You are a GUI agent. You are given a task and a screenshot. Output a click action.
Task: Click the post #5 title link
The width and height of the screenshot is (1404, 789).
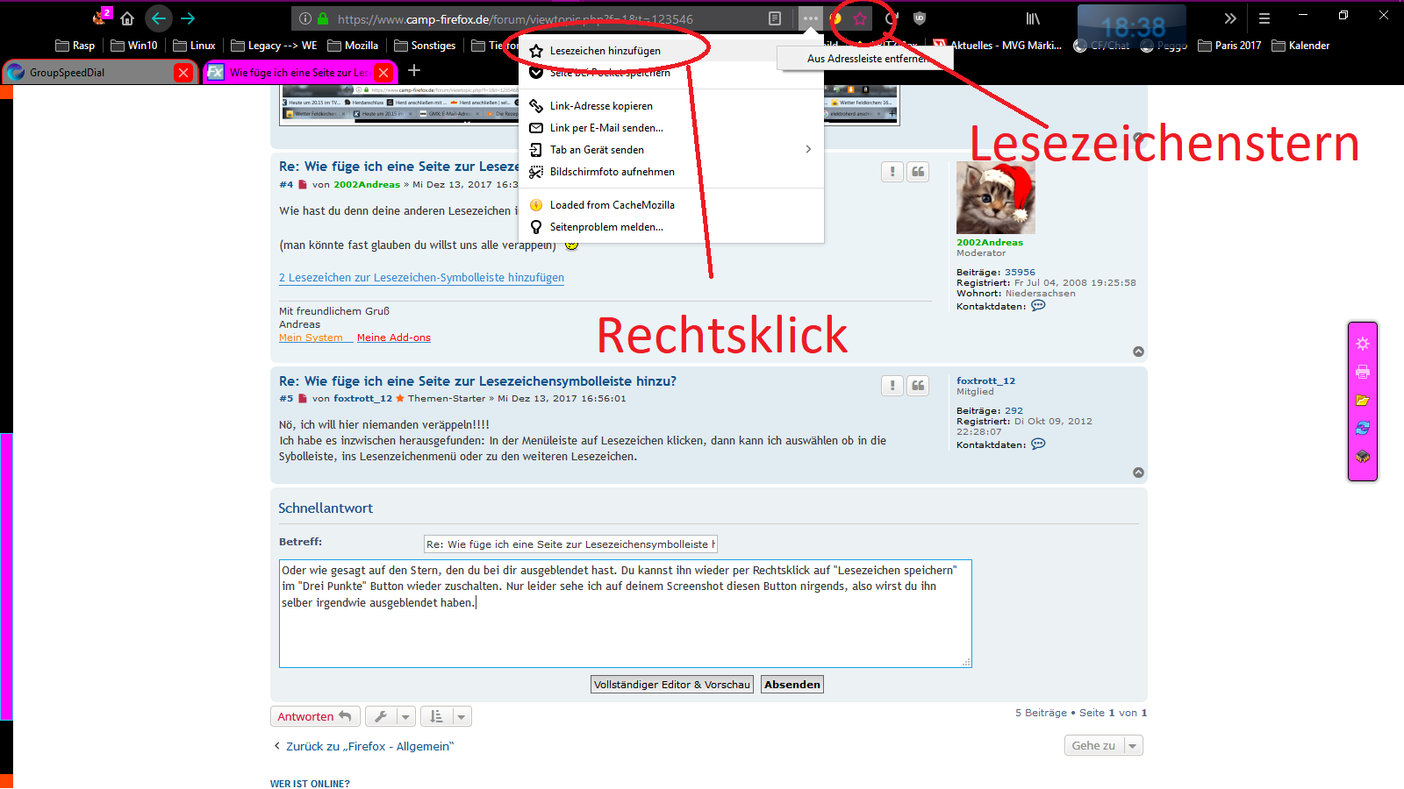click(477, 381)
